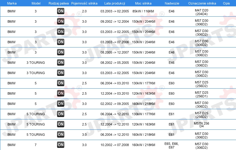Click the Marka column header

[x=12, y=3]
